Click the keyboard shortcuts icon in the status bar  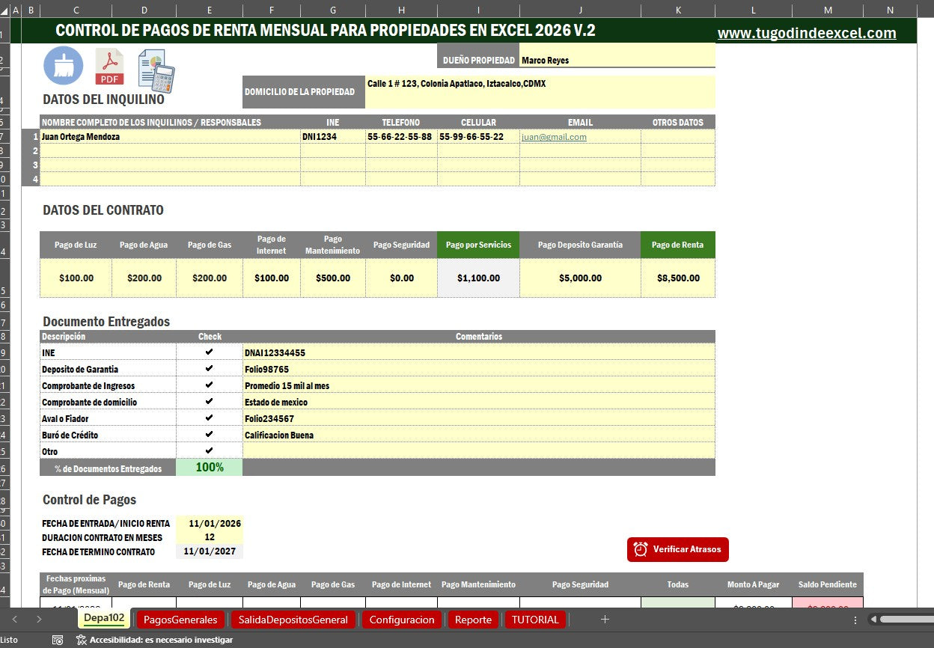point(58,640)
